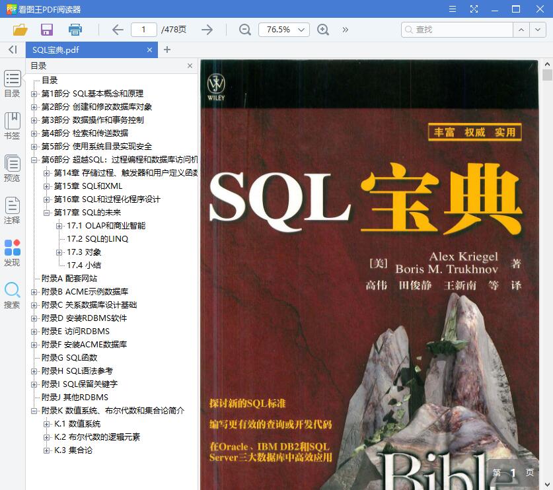Jump to 附录I SQL保留关键字

coord(79,384)
